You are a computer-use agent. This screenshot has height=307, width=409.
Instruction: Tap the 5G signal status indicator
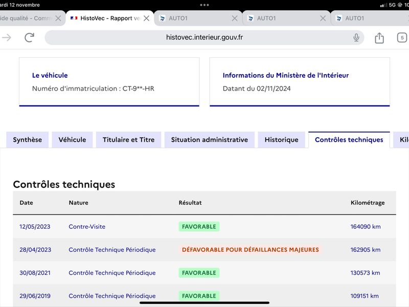point(392,5)
